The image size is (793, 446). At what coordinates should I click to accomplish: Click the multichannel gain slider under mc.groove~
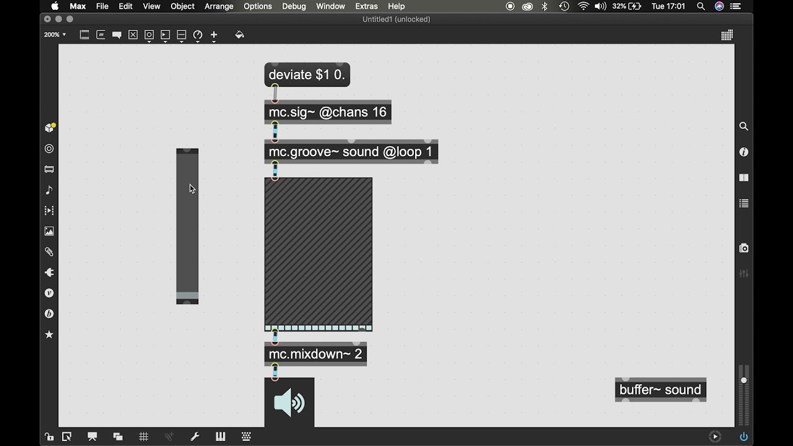(318, 255)
